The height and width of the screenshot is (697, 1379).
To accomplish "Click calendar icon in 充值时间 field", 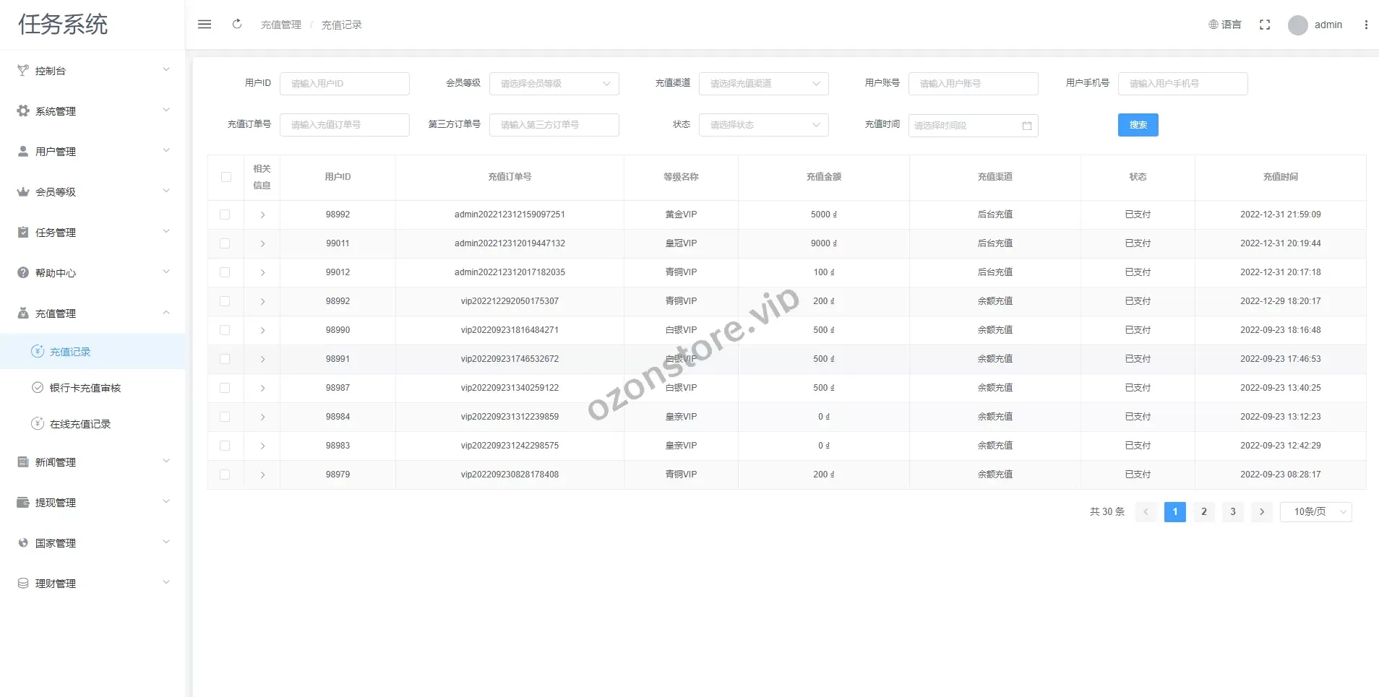I will 1026,126.
